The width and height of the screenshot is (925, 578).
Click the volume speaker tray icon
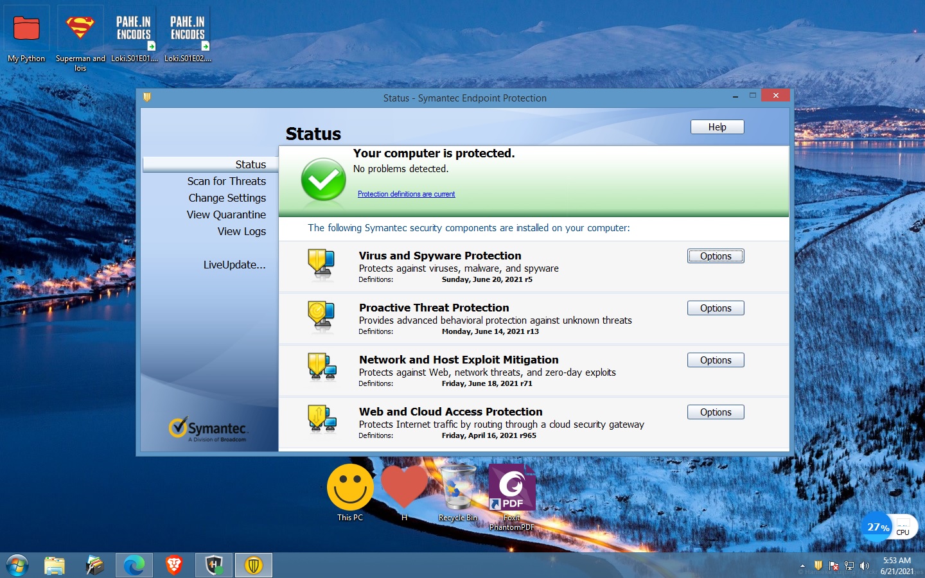click(x=865, y=566)
